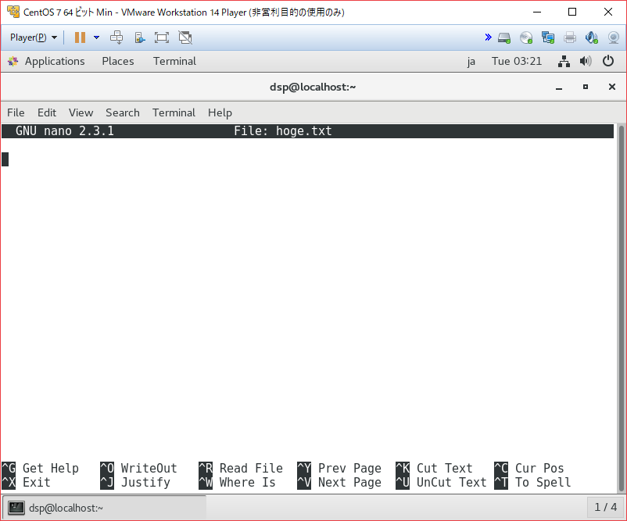Click the printer device icon
The height and width of the screenshot is (521, 627).
coord(570,38)
